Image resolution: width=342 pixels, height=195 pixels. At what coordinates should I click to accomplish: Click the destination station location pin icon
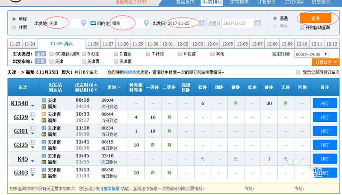(146, 23)
